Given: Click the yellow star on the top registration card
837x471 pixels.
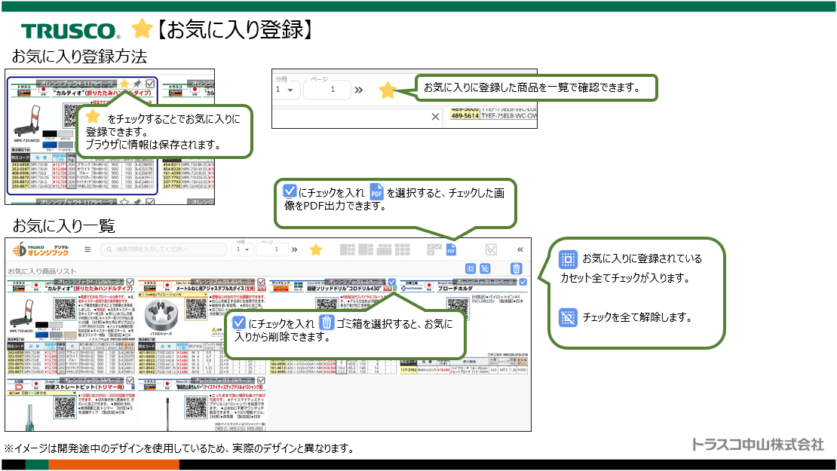Looking at the screenshot, I should point(124,84).
